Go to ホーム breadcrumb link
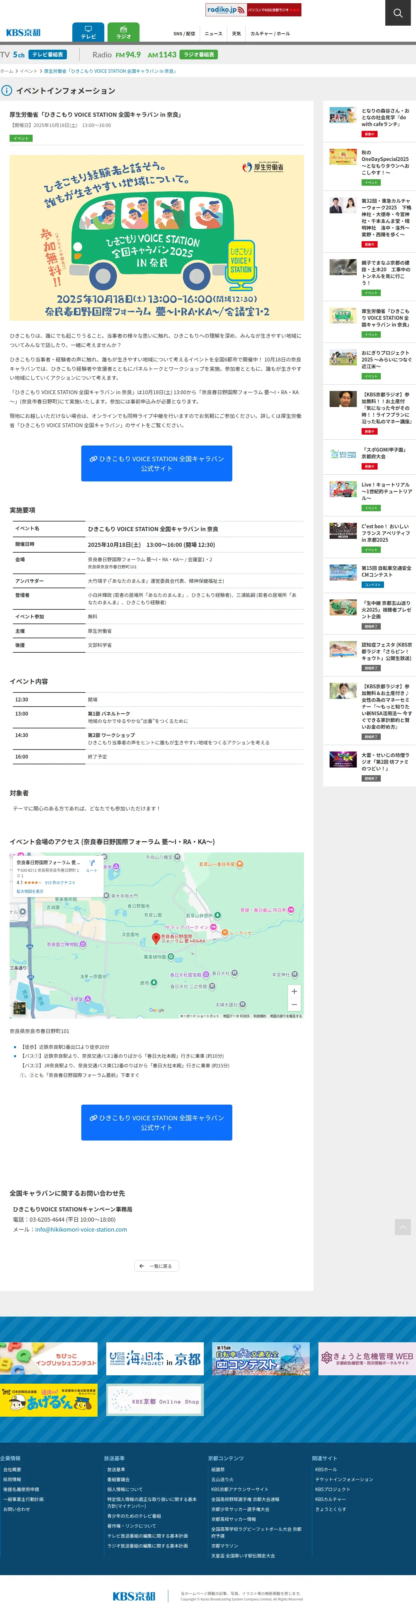416x1612 pixels. [6, 71]
